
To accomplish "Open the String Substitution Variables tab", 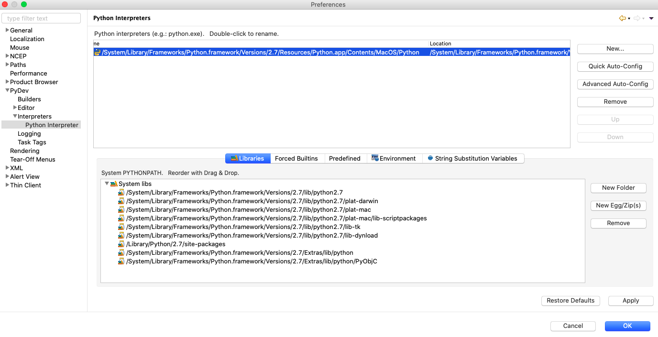I will point(472,159).
